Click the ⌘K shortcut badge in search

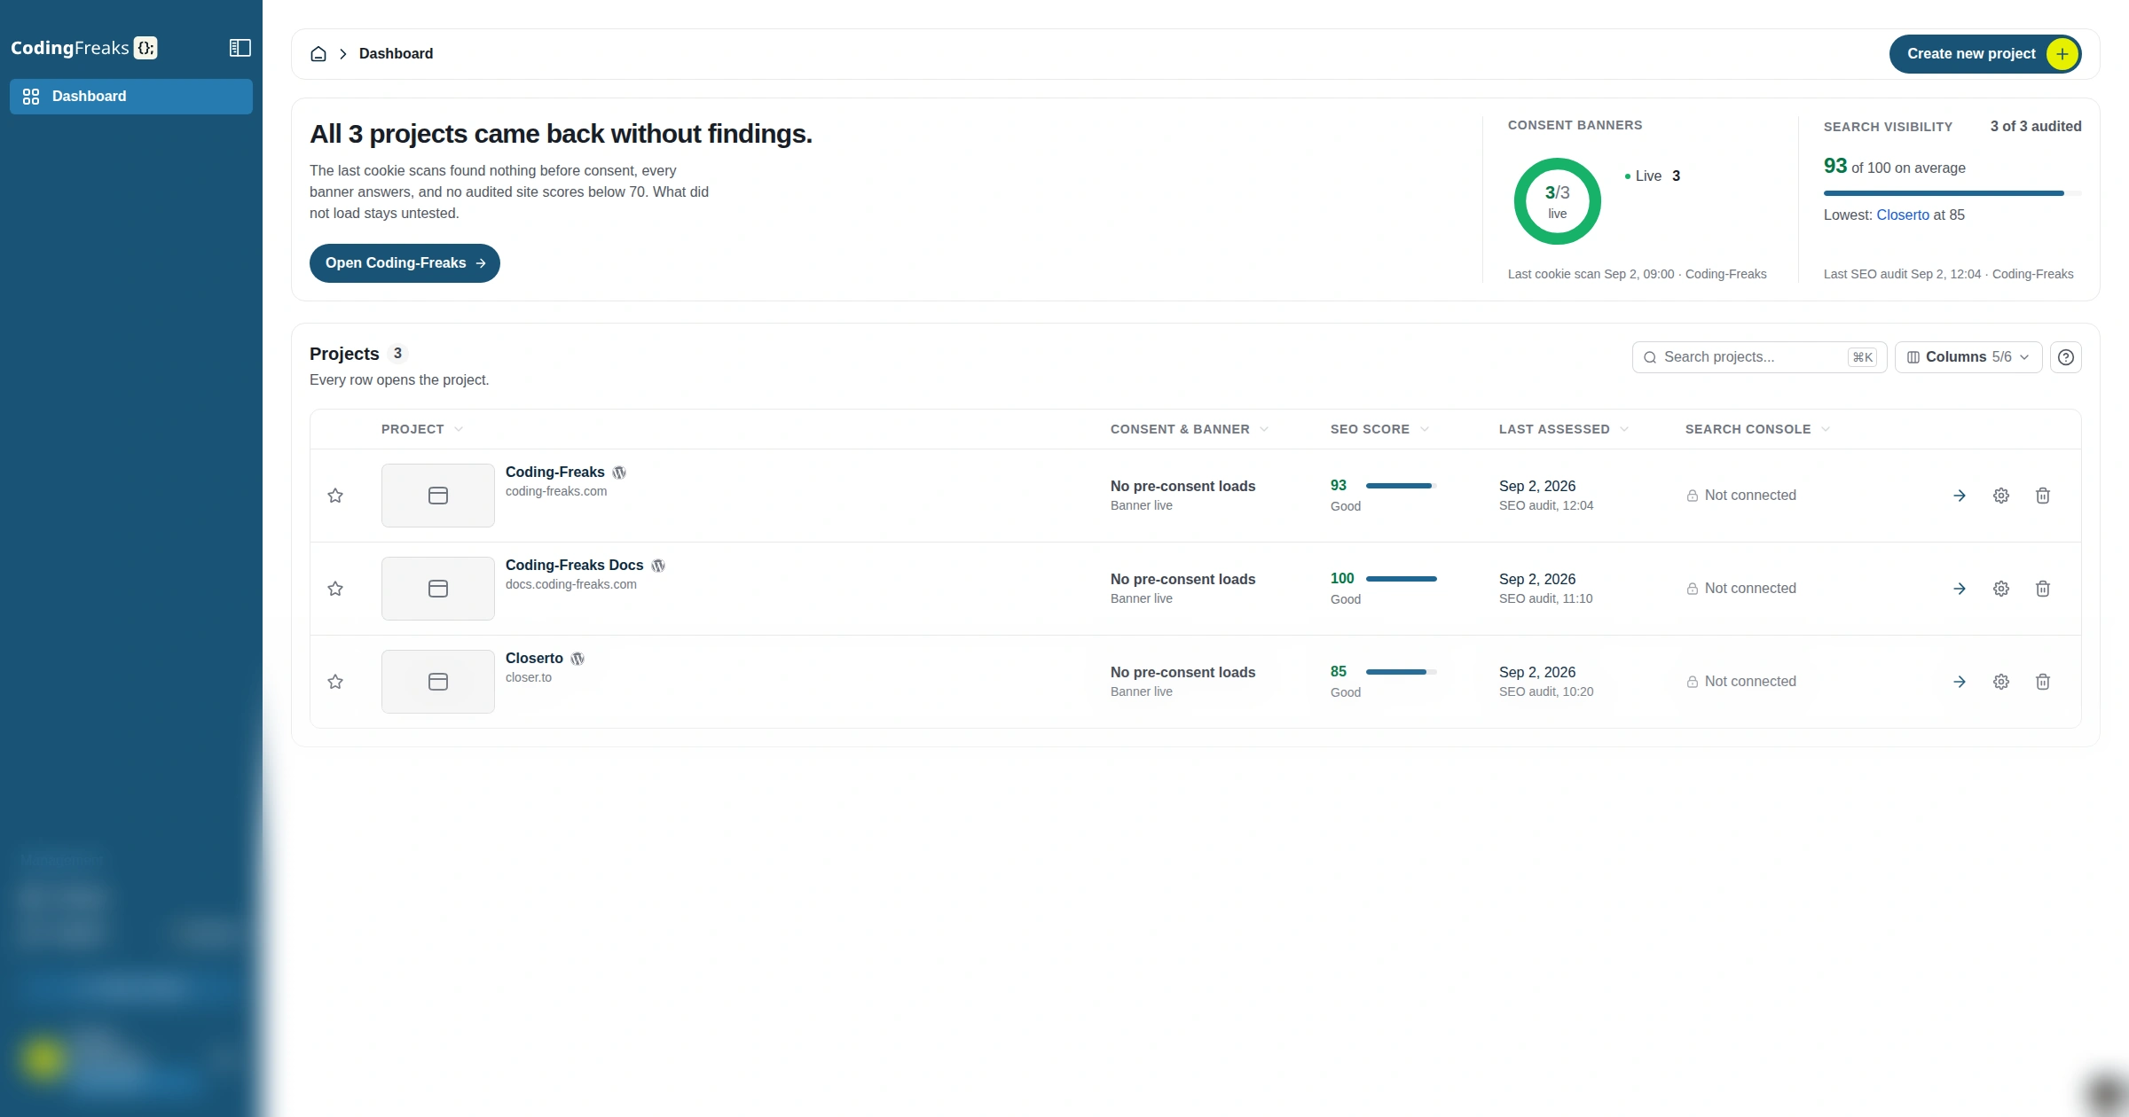[1863, 357]
